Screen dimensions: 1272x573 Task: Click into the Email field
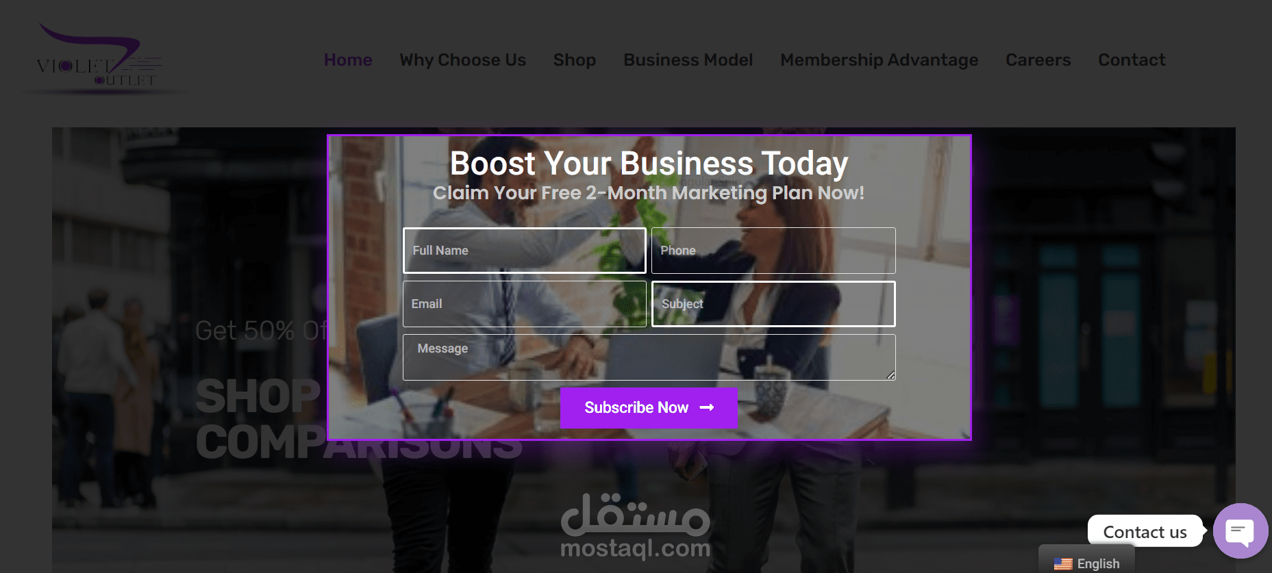pyautogui.click(x=525, y=303)
